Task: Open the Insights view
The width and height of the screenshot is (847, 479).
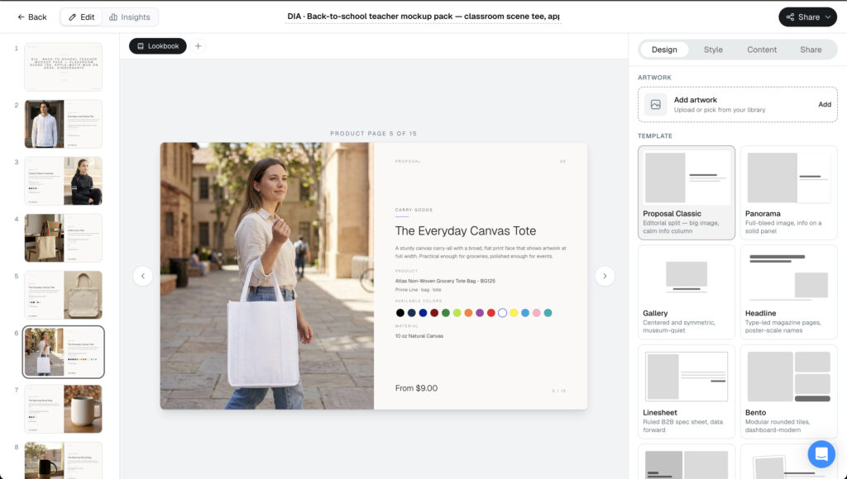Action: click(x=130, y=17)
